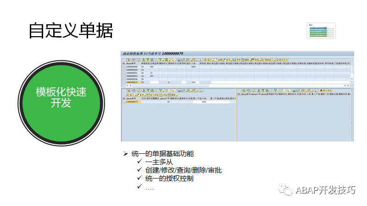Click the display-settings glasses button before 修改日志

(268, 60)
